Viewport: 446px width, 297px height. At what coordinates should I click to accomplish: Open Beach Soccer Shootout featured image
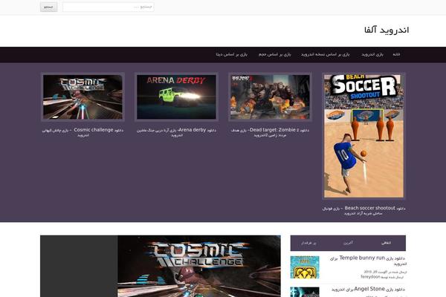(363, 136)
